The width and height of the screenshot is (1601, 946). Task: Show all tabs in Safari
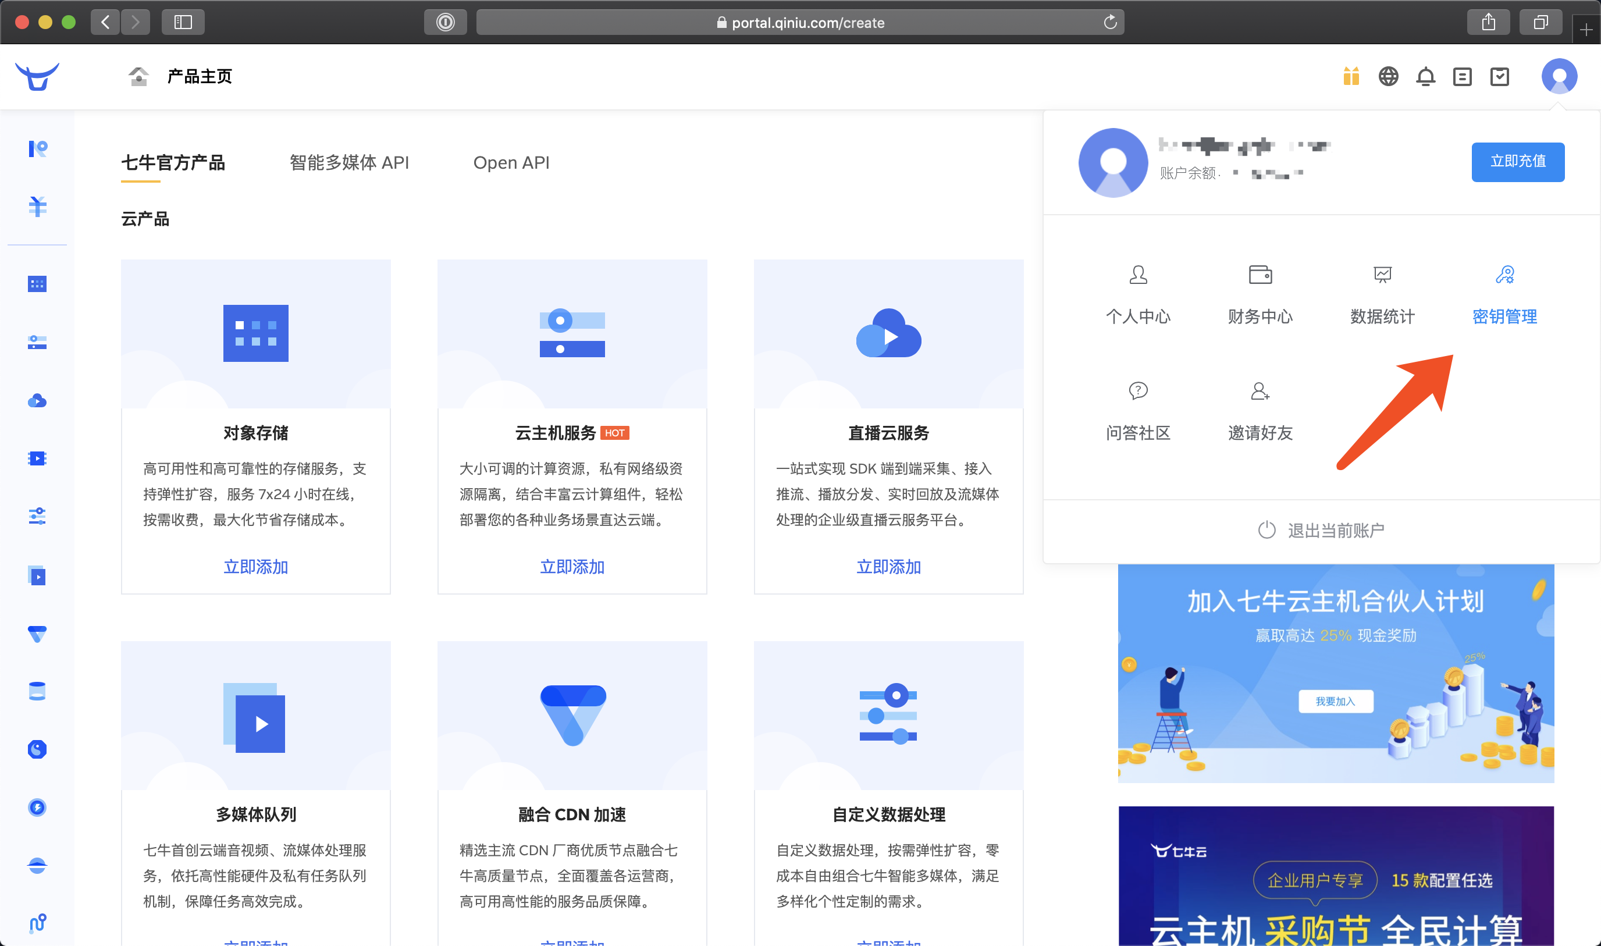coord(1540,22)
